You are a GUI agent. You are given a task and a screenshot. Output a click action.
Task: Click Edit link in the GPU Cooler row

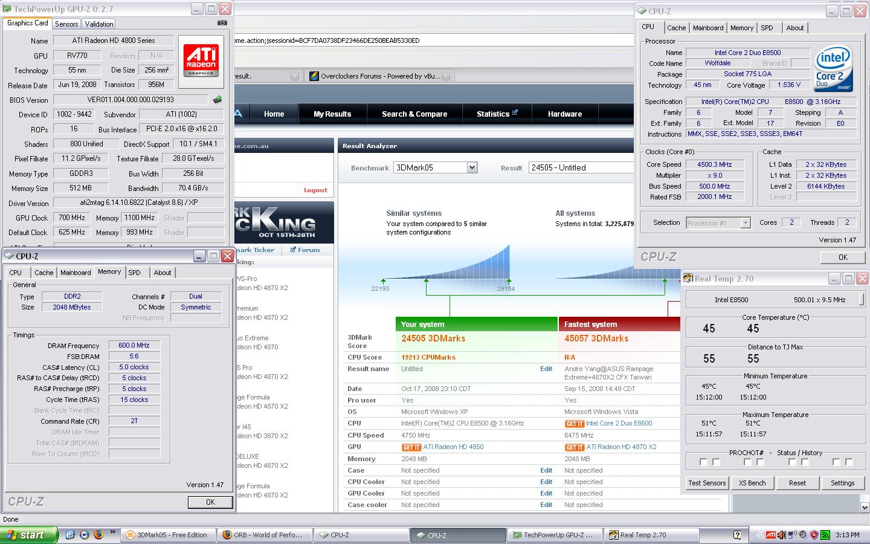[546, 493]
